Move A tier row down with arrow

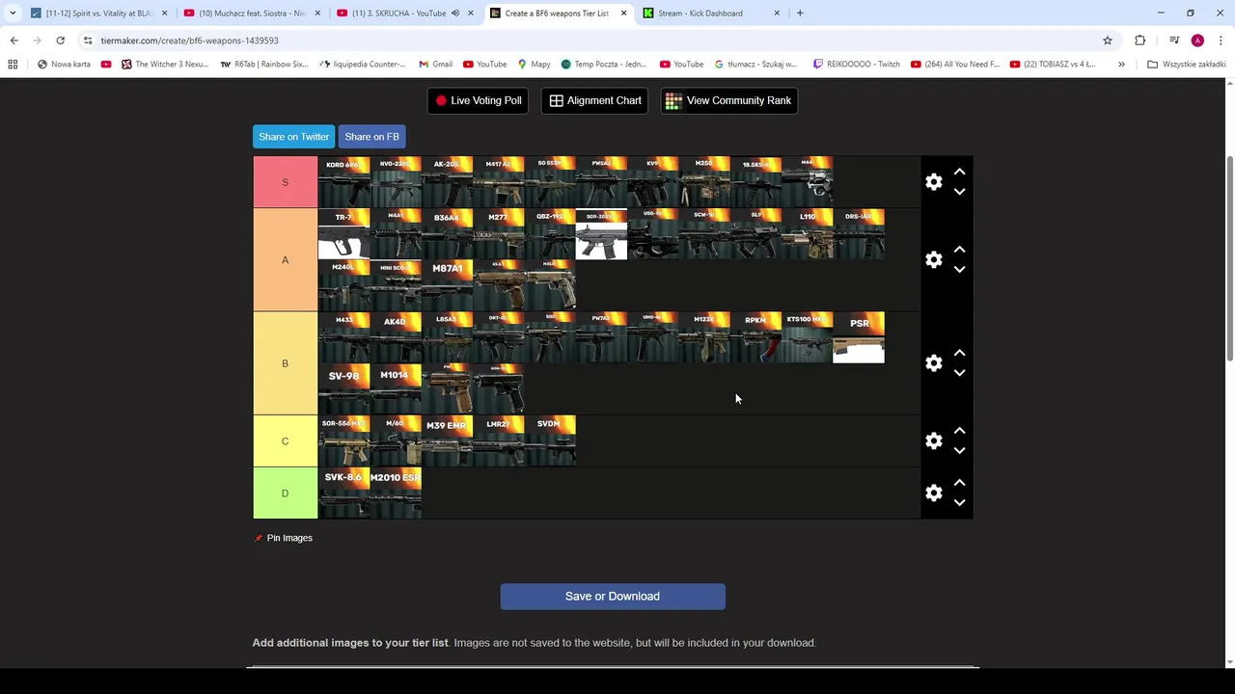(x=959, y=270)
